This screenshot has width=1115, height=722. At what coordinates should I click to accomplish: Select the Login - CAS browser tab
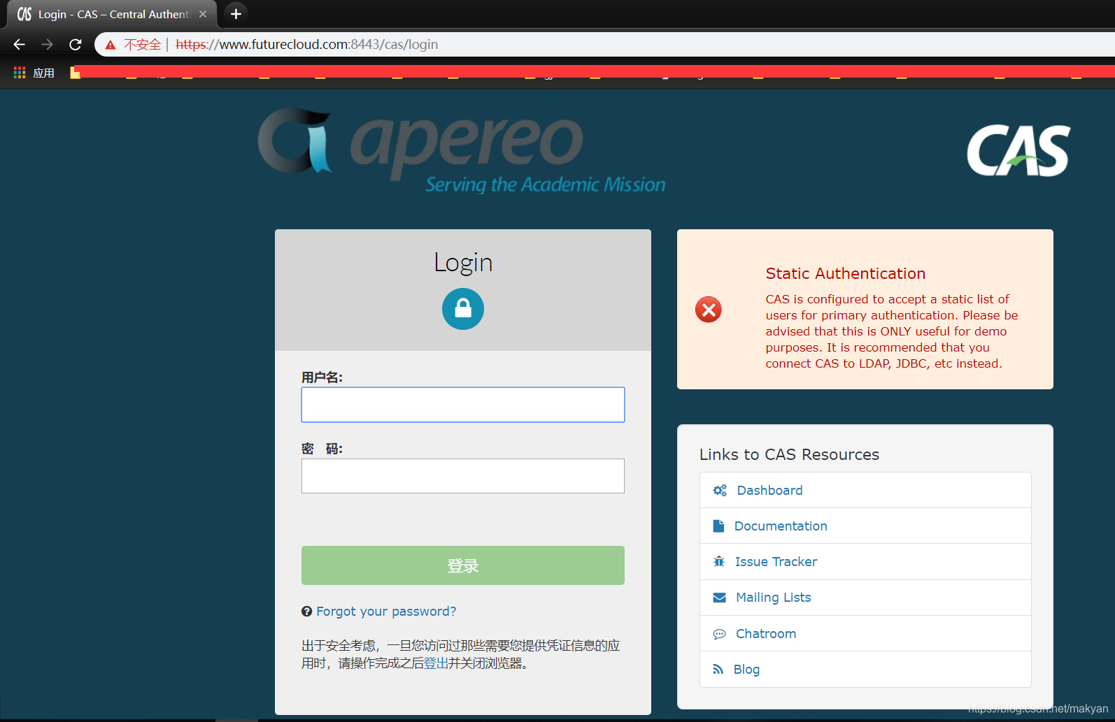coord(112,14)
